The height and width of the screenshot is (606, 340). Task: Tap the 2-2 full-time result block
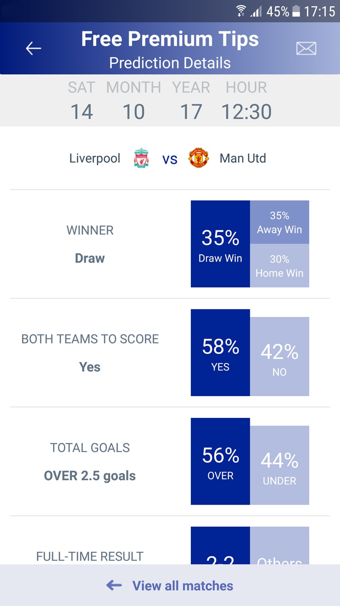click(220, 546)
